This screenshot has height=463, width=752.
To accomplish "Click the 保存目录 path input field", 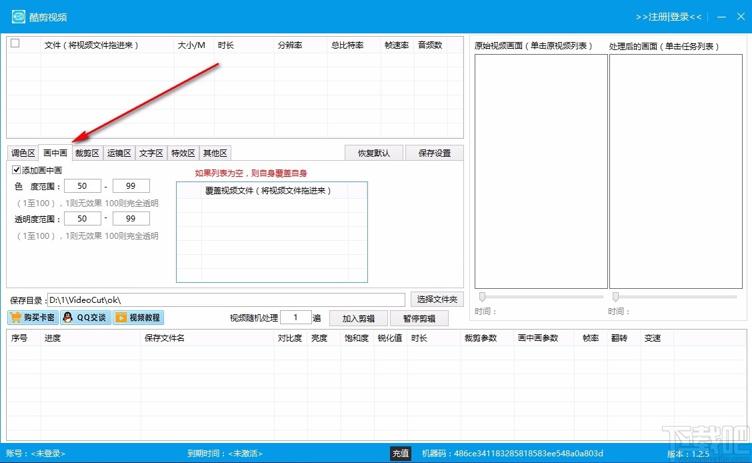I will click(226, 300).
